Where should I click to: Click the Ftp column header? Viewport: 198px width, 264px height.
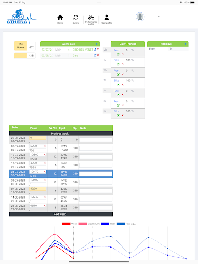[x=74, y=128]
